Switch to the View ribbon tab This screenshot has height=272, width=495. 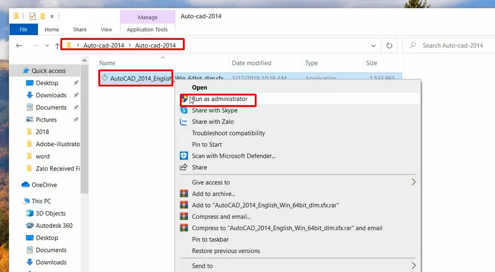pos(106,29)
